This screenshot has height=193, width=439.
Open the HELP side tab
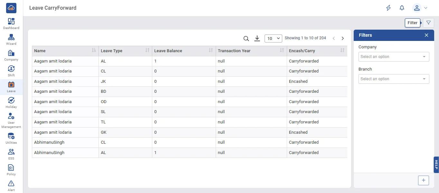click(436, 165)
